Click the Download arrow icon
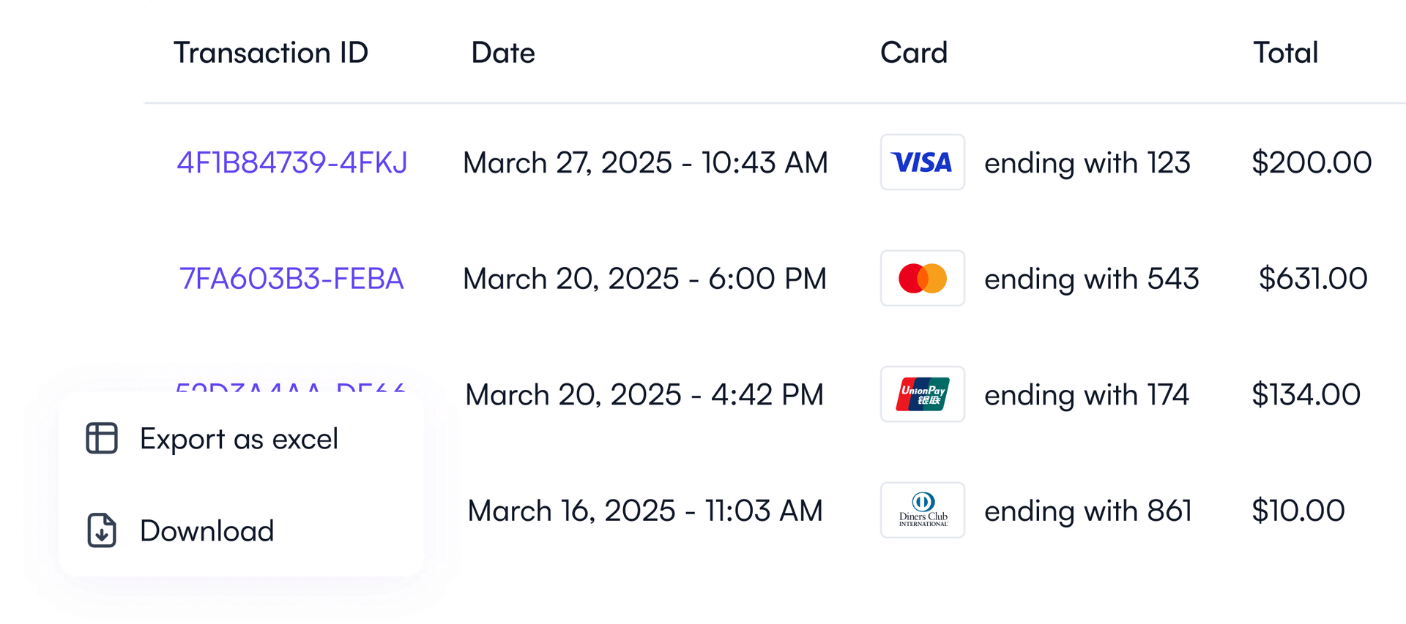Viewport: 1406px width, 624px height. pos(100,530)
